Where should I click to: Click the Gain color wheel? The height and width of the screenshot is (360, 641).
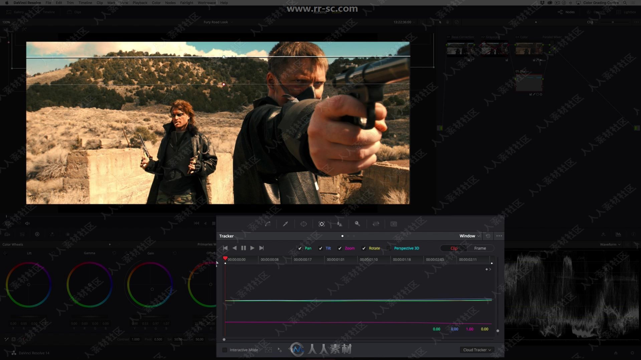coord(150,285)
